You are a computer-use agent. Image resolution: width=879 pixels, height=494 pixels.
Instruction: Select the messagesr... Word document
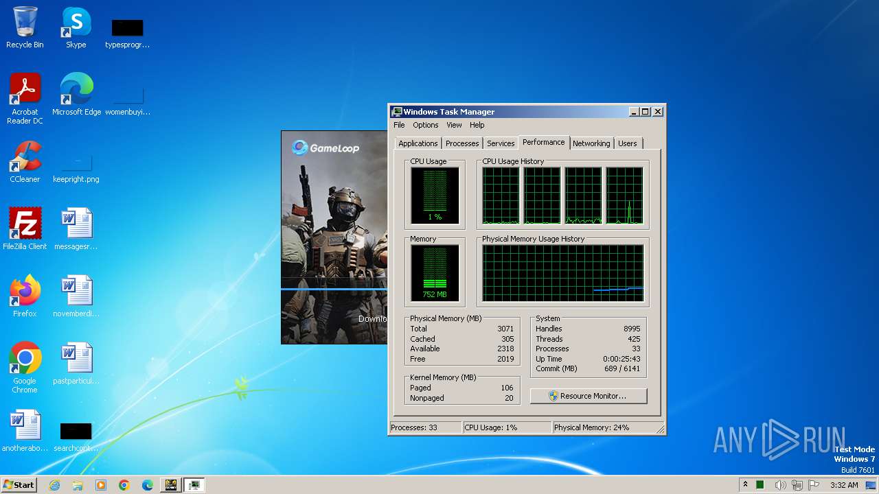pos(76,228)
